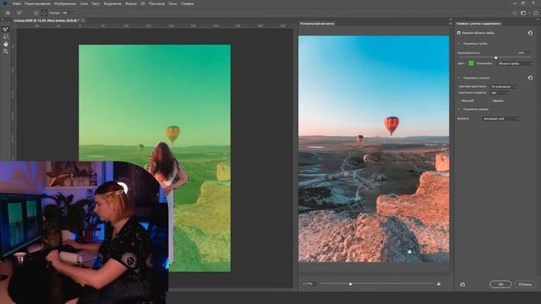The image size is (541, 304).
Task: Open the Выделение menu
Action: [112, 3]
